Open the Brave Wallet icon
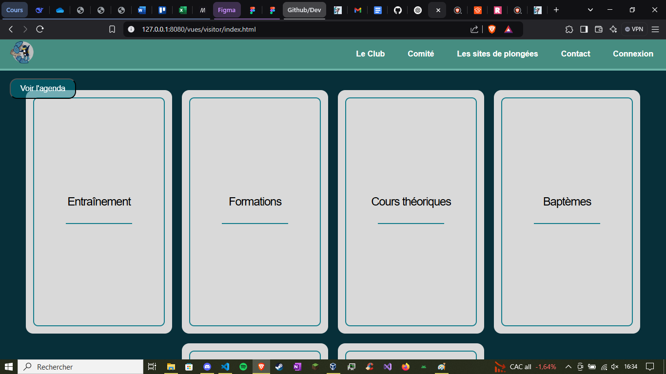The height and width of the screenshot is (374, 666). pos(599,29)
